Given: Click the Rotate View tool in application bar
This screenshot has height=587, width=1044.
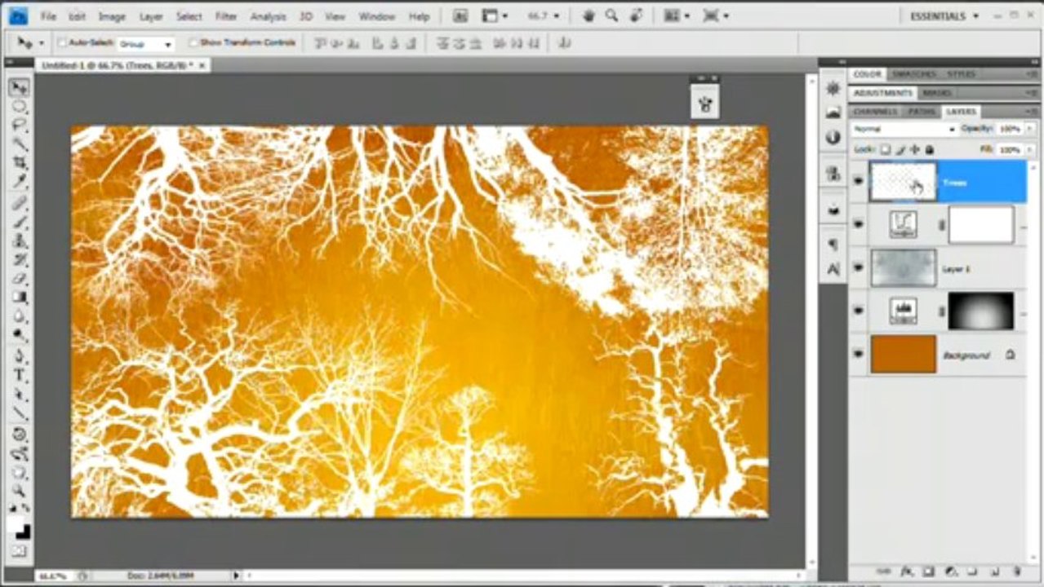Looking at the screenshot, I should pyautogui.click(x=636, y=15).
